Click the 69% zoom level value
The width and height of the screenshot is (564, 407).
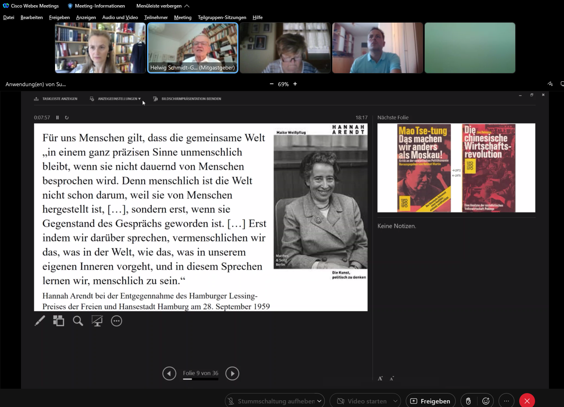(283, 84)
